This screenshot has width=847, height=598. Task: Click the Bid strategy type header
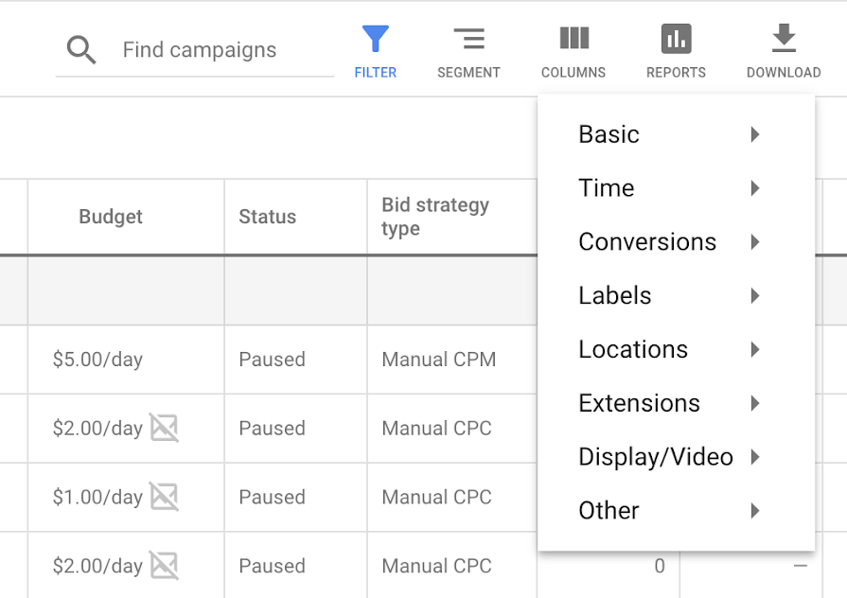tap(435, 217)
